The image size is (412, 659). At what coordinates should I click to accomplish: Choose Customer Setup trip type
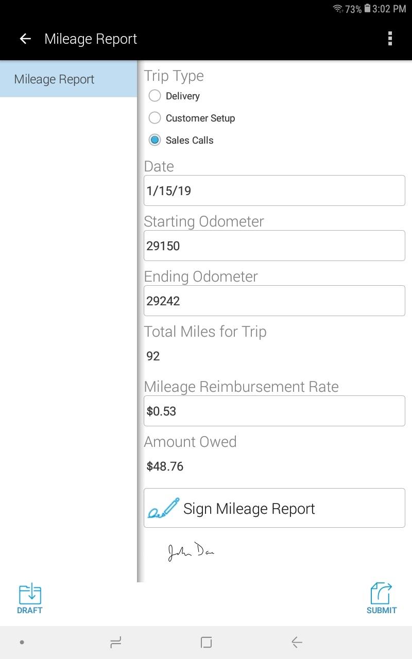[154, 118]
